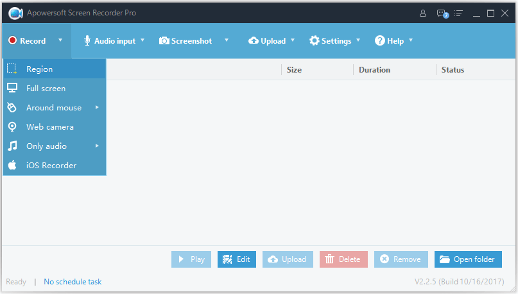
Task: Expand the Record dropdown arrow
Action: point(60,40)
